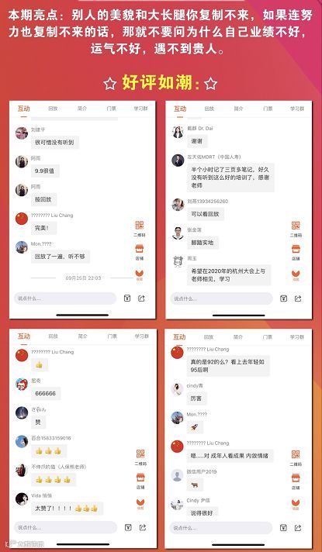The image size is (322, 552).
Task: Tap the share icon below the 太赞了 message
Action: coord(143,527)
